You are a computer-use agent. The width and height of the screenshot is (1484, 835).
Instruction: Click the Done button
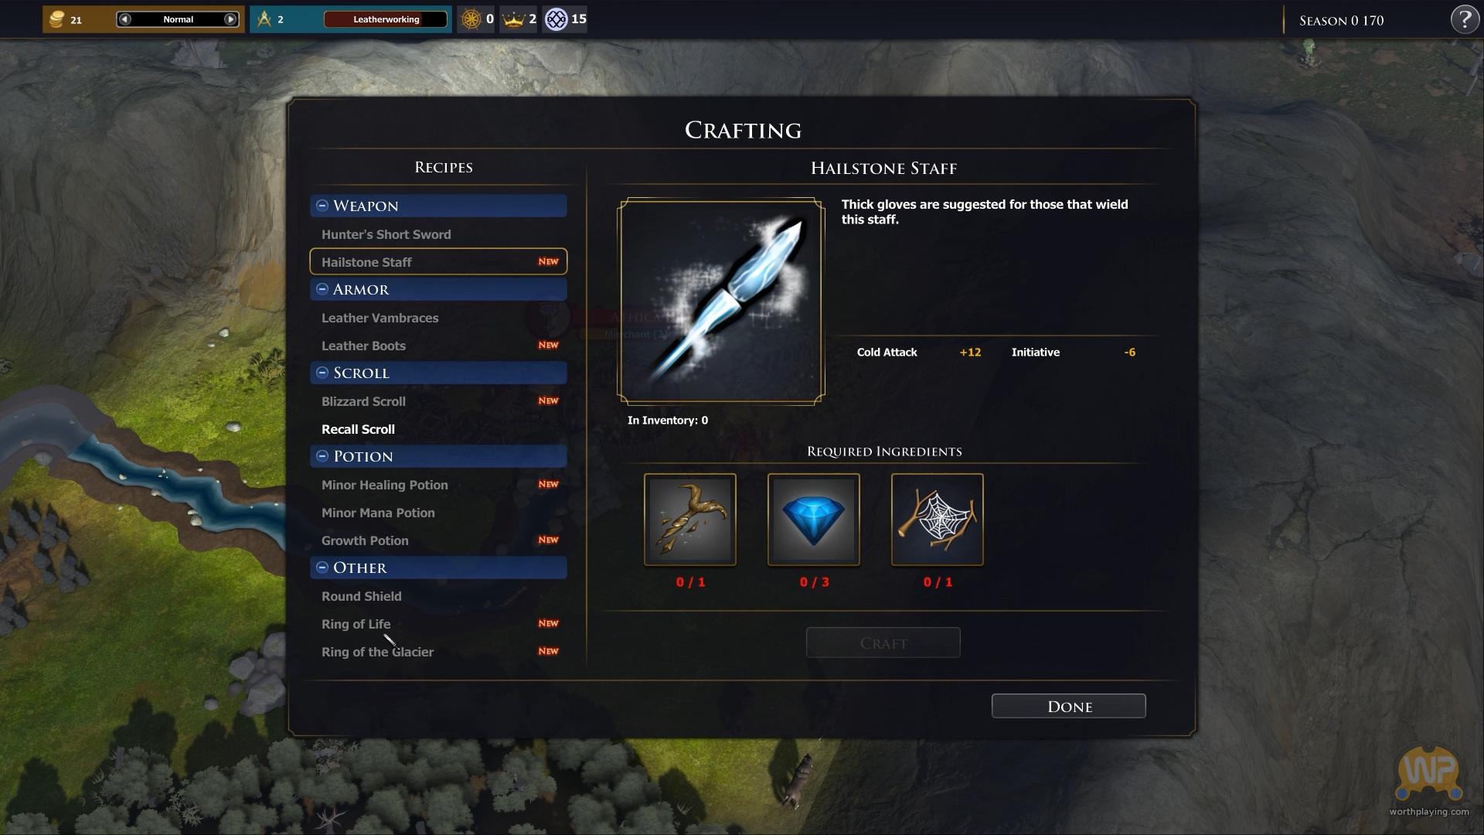pos(1069,706)
